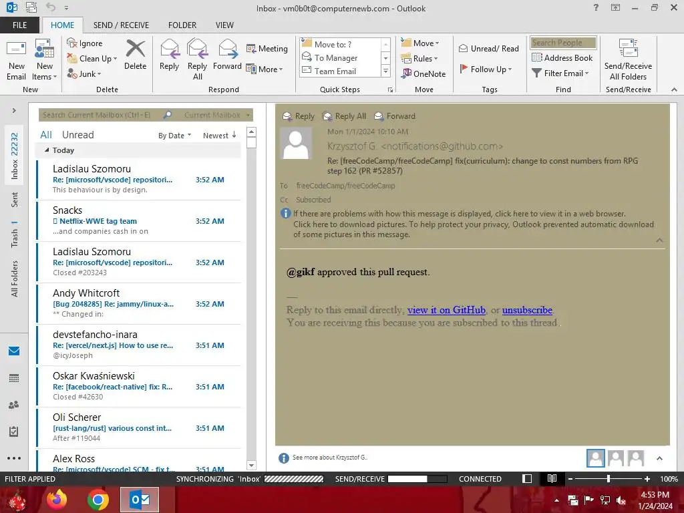
Task: Select the To Manager quick step
Action: (x=341, y=57)
